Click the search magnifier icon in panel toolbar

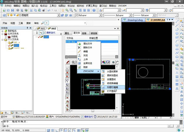pyautogui.click(x=43, y=23)
